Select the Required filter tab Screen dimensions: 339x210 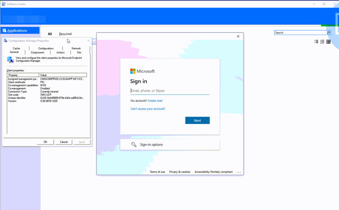pyautogui.click(x=65, y=34)
